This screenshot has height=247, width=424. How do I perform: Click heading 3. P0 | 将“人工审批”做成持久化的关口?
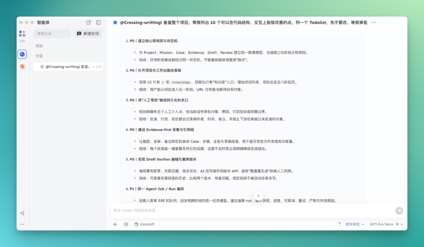click(157, 100)
